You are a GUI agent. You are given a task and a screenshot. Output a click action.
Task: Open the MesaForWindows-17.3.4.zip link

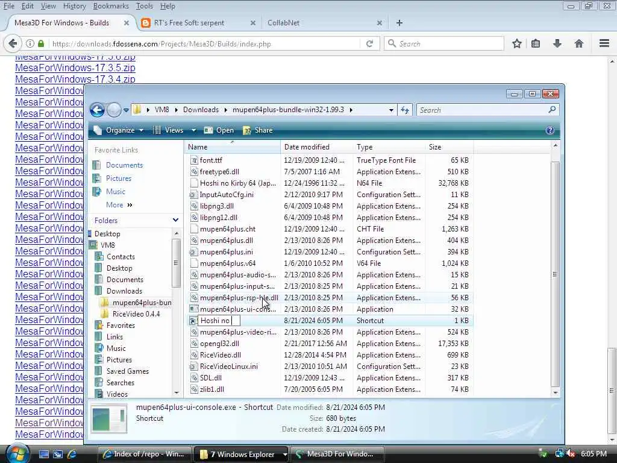click(x=75, y=79)
